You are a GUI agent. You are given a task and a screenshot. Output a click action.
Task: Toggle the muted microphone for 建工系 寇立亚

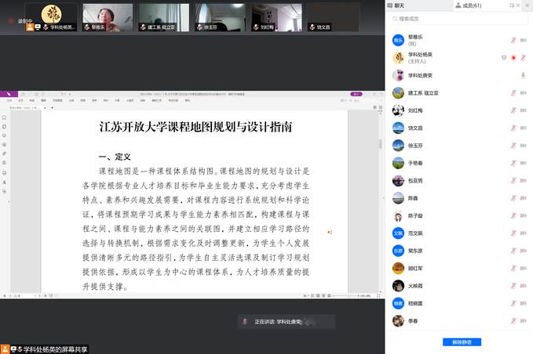point(513,93)
